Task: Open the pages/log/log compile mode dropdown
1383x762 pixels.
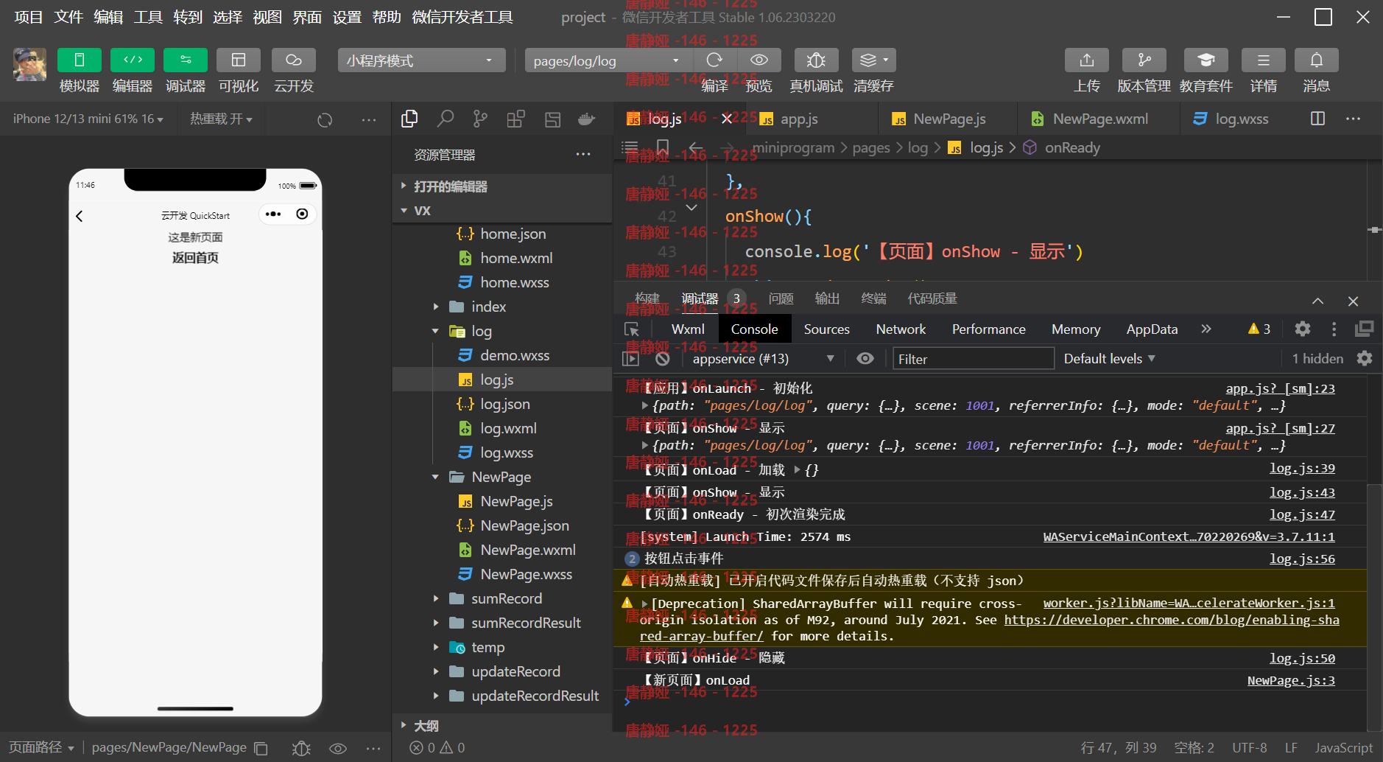Action: click(x=608, y=60)
